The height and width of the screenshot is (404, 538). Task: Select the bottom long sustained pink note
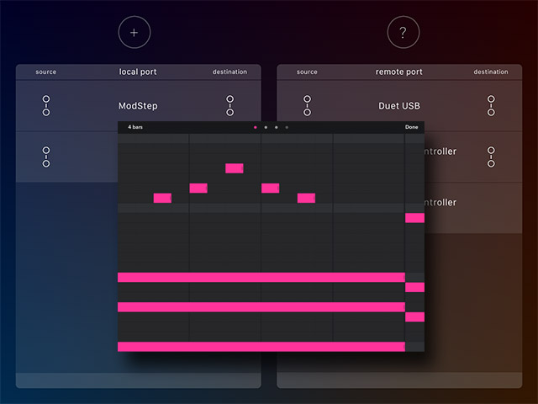(x=261, y=346)
